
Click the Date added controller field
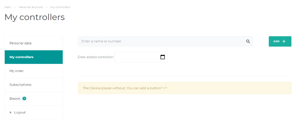pyautogui.click(x=141, y=57)
